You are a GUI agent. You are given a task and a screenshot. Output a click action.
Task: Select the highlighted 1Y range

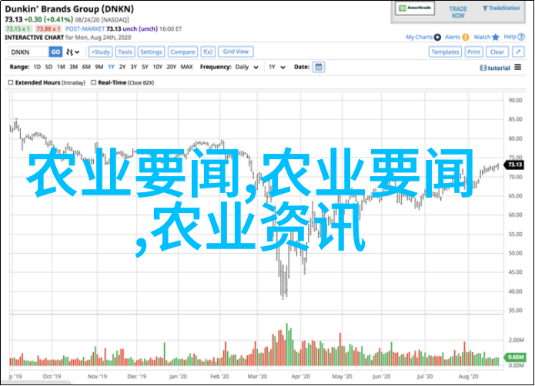pyautogui.click(x=111, y=67)
